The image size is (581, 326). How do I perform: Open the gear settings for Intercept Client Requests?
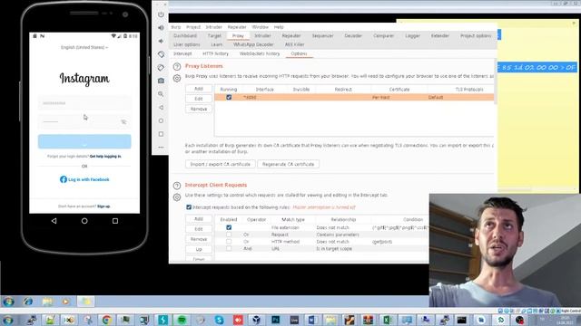pyautogui.click(x=177, y=197)
